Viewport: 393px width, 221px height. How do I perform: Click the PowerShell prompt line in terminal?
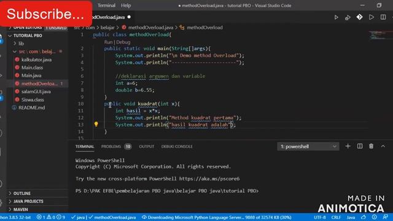(x=167, y=191)
